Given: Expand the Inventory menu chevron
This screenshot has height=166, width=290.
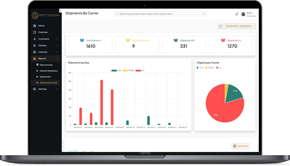Looking at the screenshot, I should pos(57,52).
